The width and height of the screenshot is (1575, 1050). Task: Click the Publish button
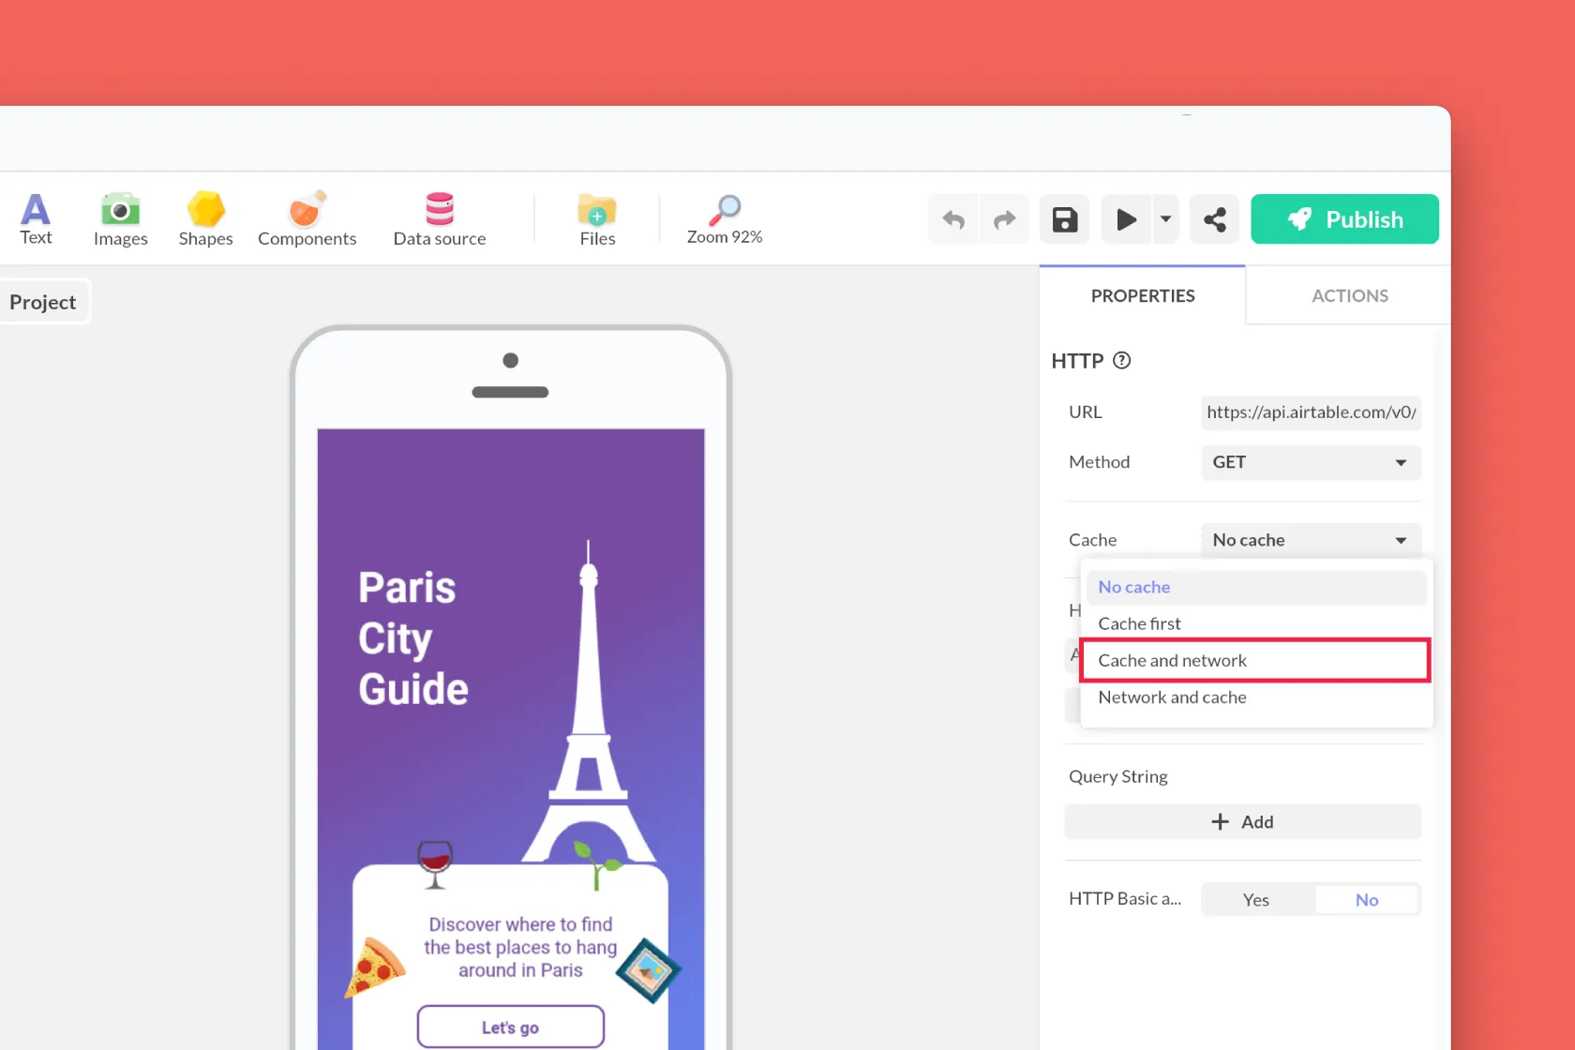coord(1344,218)
